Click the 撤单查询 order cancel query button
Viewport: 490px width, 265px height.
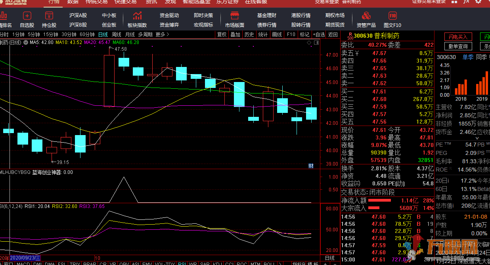(x=458, y=46)
